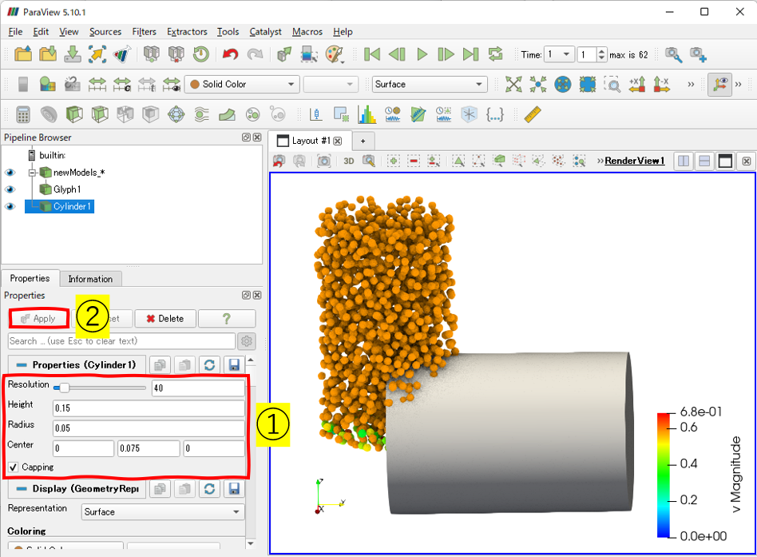Jump to the last animation frame
The width and height of the screenshot is (757, 557).
coord(470,54)
